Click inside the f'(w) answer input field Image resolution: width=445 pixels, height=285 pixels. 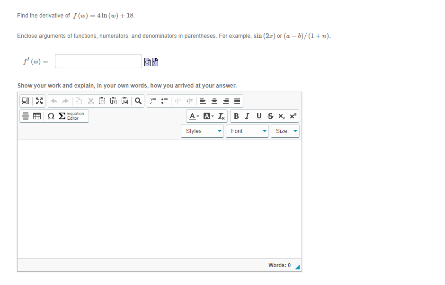point(98,61)
